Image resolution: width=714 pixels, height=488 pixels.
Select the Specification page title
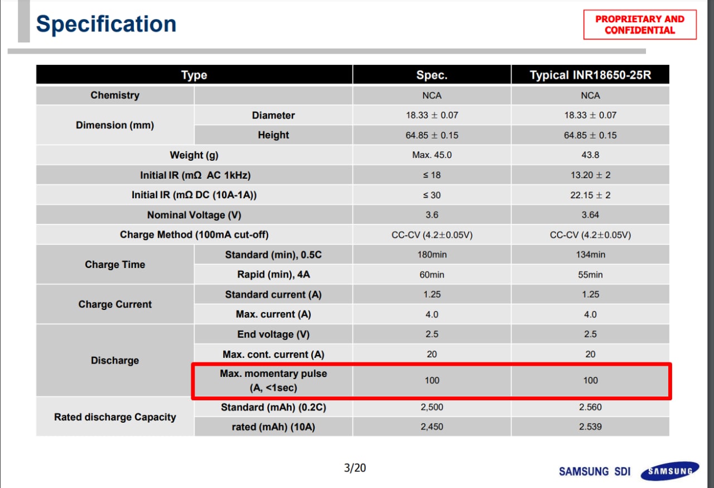106,24
